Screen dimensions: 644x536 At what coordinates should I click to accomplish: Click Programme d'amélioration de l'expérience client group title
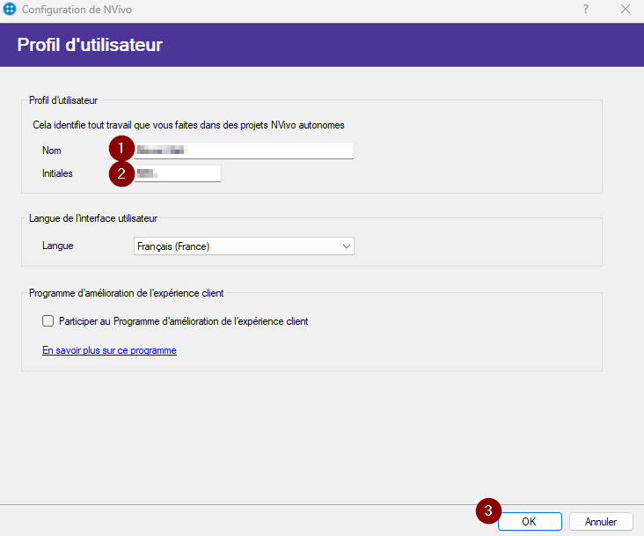click(126, 293)
